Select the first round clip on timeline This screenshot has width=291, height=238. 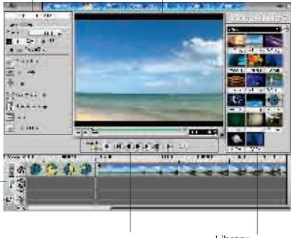click(35, 169)
